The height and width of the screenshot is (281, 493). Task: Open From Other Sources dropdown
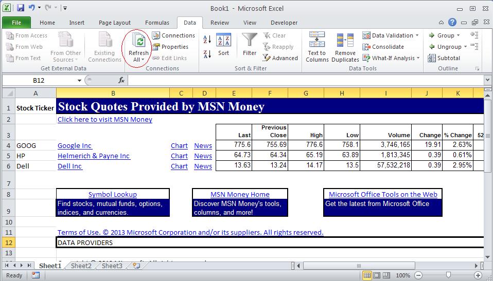pyautogui.click(x=66, y=47)
